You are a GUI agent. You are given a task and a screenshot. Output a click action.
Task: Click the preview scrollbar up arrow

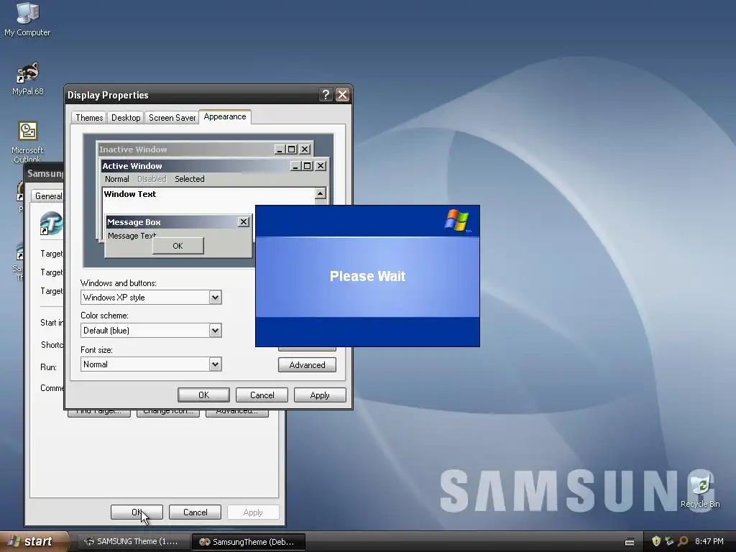(x=320, y=193)
